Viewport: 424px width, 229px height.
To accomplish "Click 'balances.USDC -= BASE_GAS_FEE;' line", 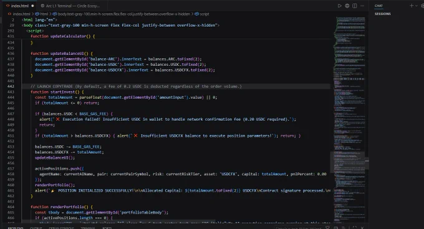I will [68, 147].
